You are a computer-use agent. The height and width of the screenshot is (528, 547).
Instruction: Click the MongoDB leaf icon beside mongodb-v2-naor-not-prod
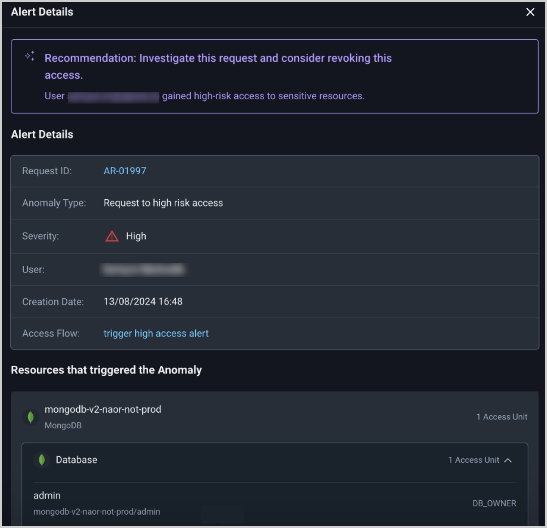[31, 417]
